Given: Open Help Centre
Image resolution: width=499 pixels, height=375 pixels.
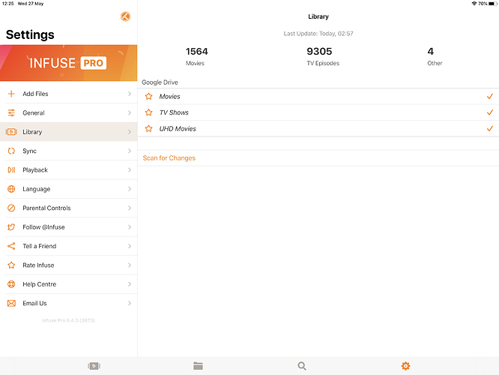Looking at the screenshot, I should [x=69, y=284].
